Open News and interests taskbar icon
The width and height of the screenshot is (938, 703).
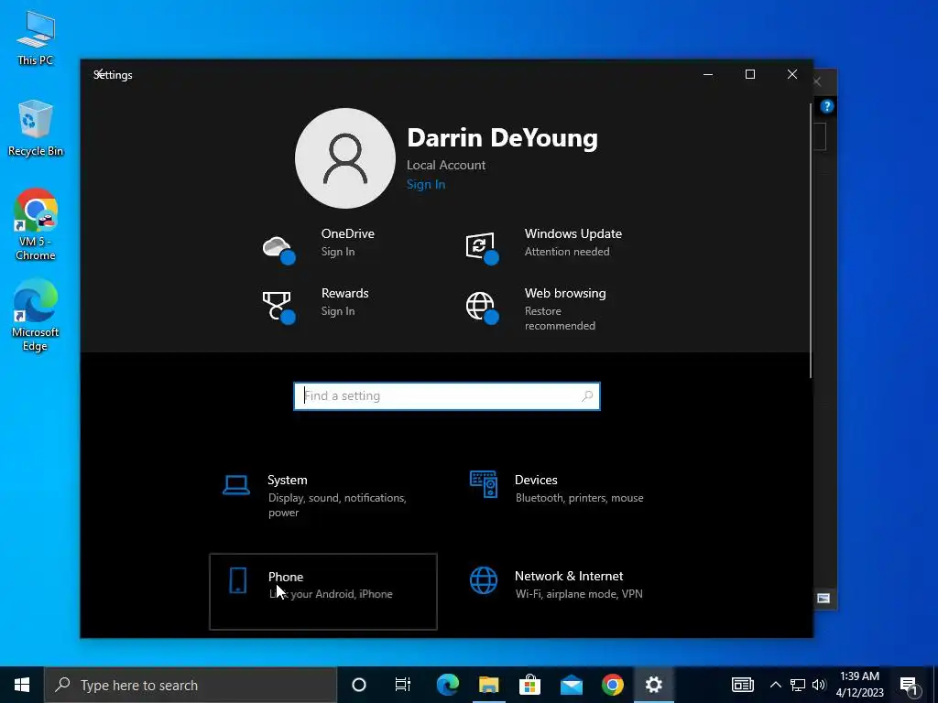pos(742,685)
